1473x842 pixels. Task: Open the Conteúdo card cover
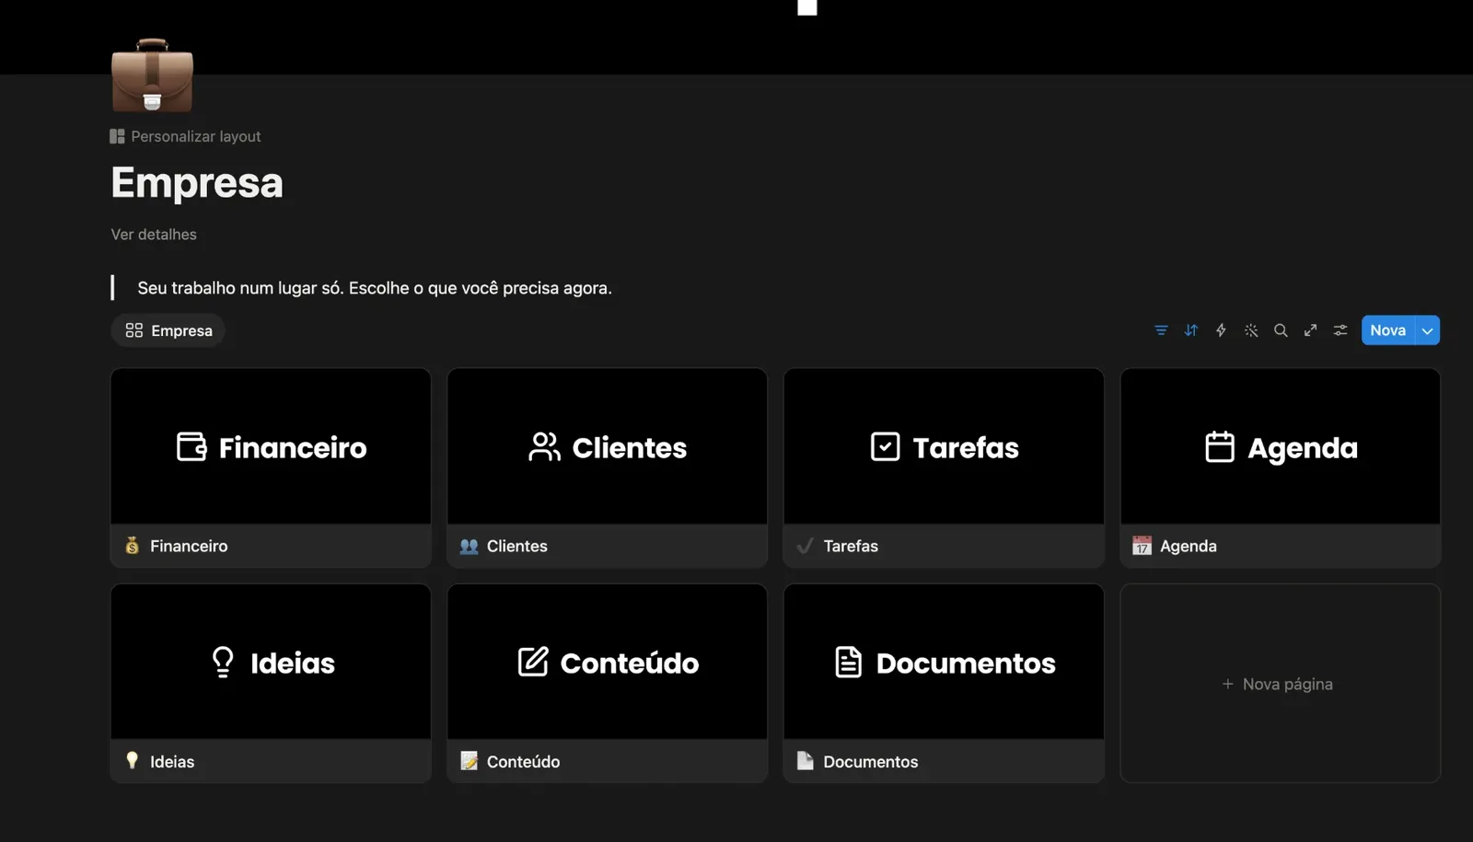coord(608,663)
